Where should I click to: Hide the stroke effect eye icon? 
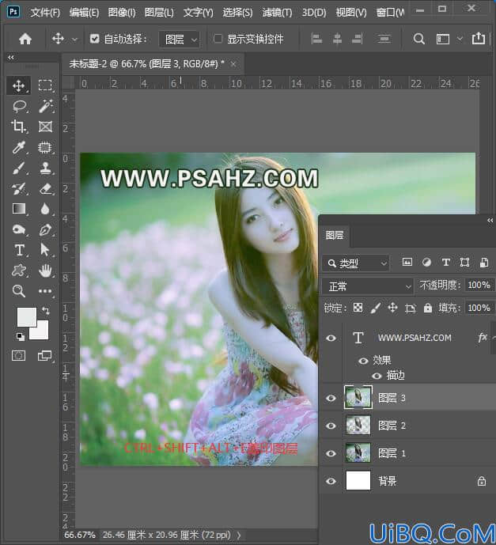377,376
